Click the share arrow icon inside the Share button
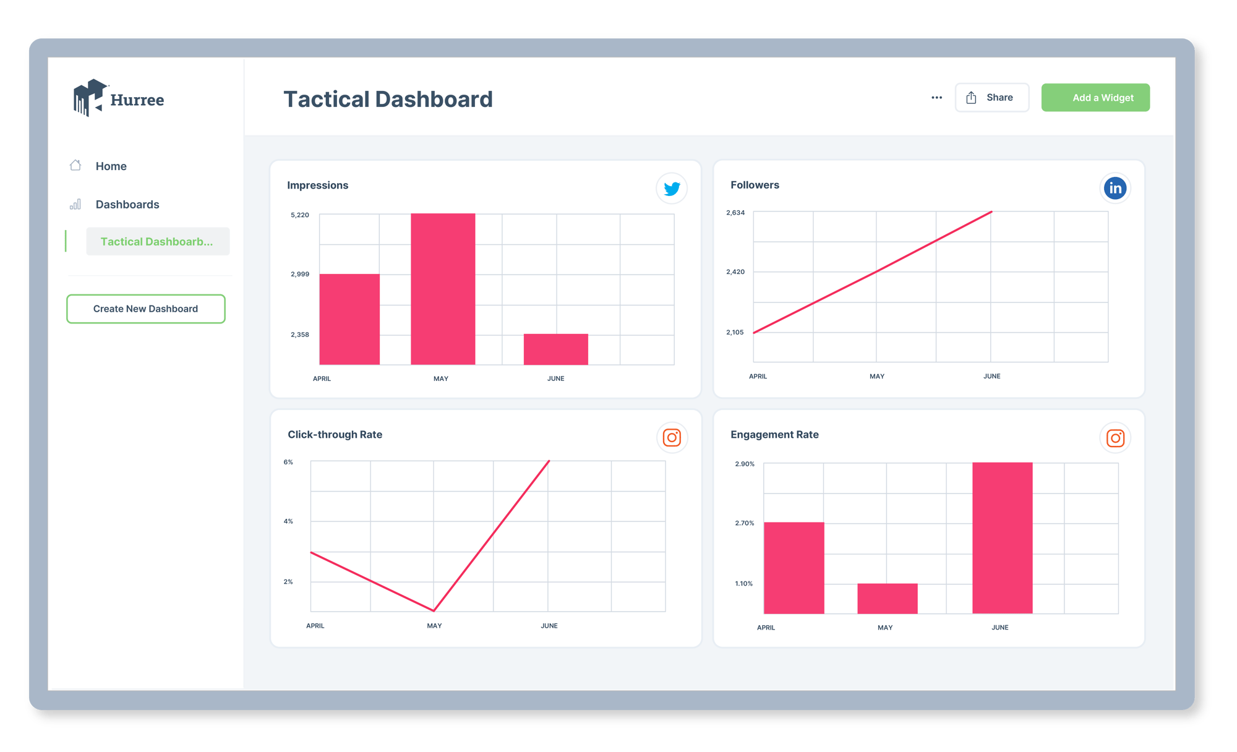Viewport: 1237px width, 752px height. pyautogui.click(x=971, y=97)
